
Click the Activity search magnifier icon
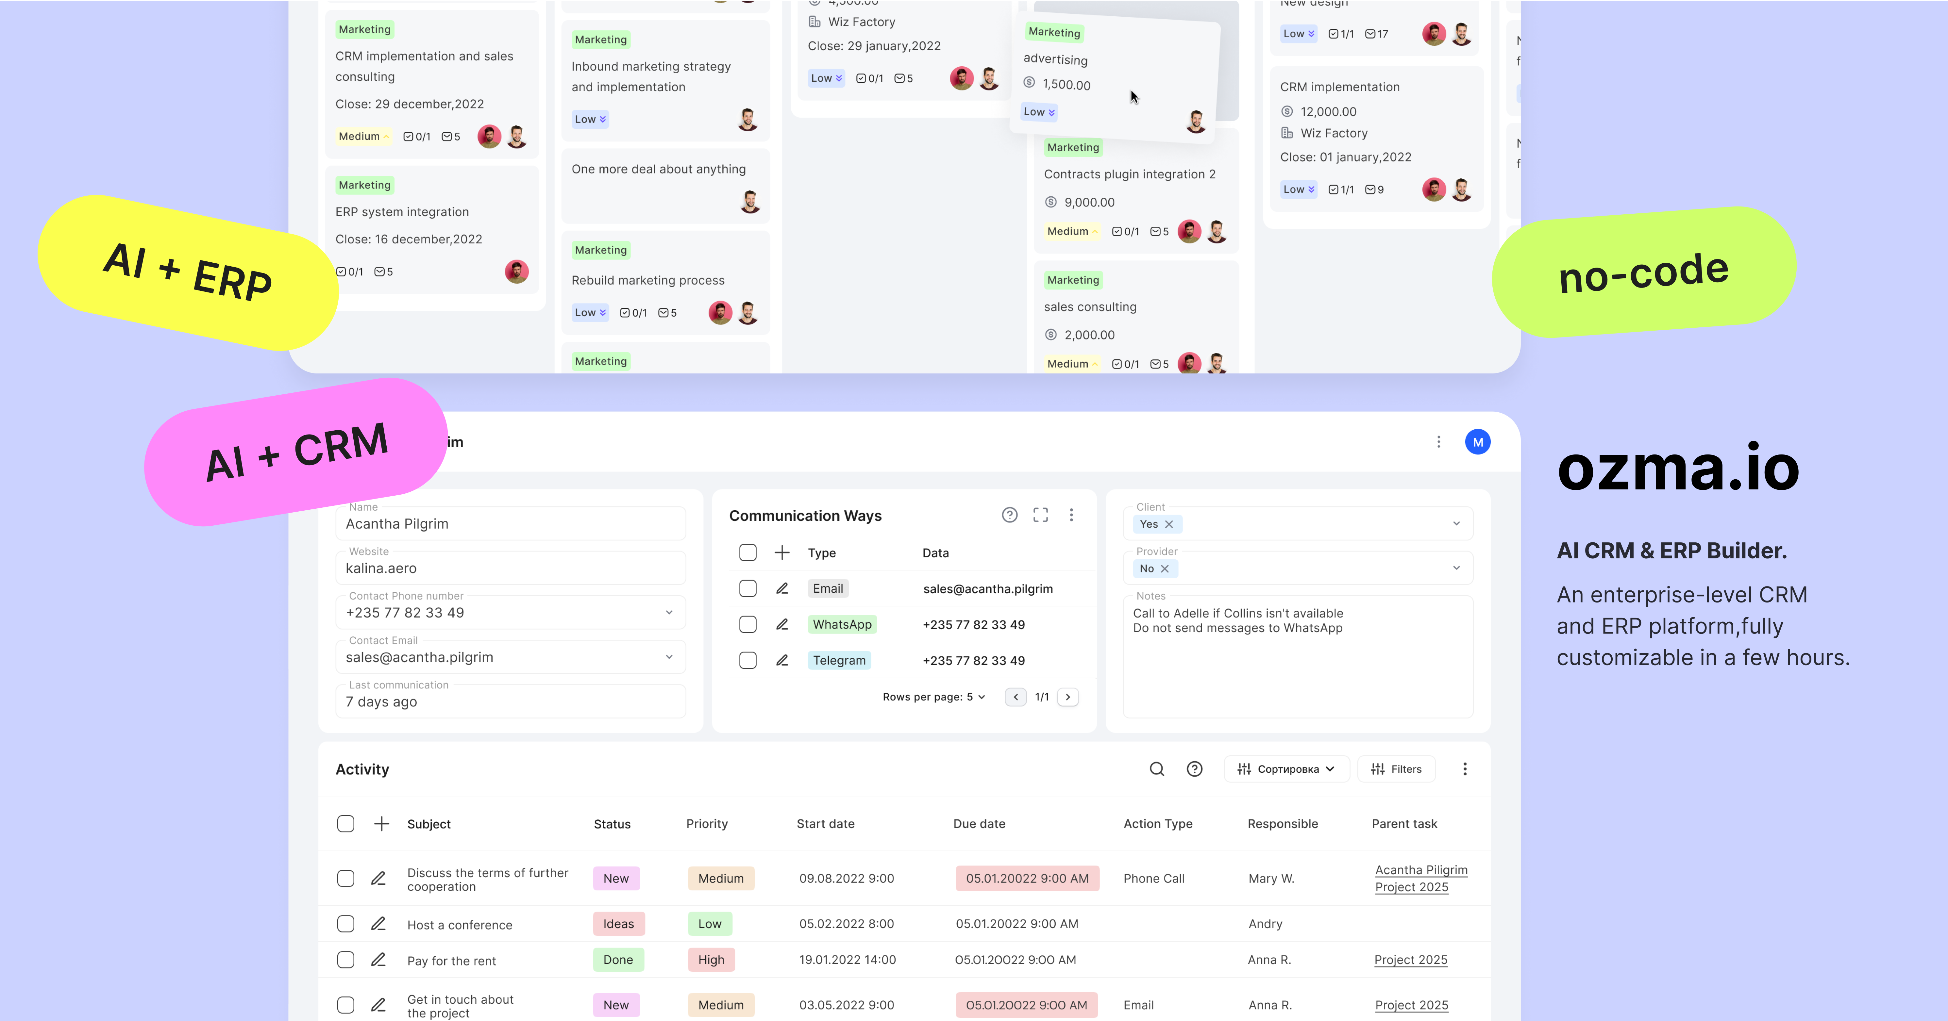click(x=1156, y=768)
